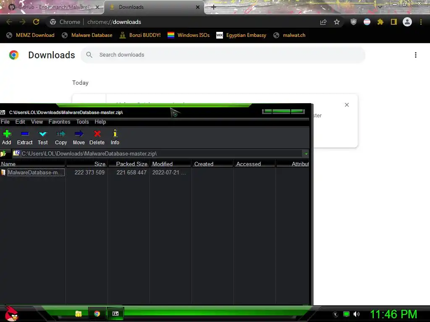Viewport: 430px width, 322px height.
Task: Open the File menu in 7-Zip
Action: 5,122
